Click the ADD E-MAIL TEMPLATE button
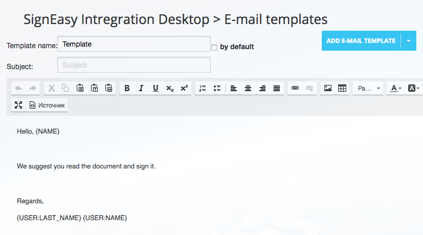The image size is (423, 235). pos(361,41)
